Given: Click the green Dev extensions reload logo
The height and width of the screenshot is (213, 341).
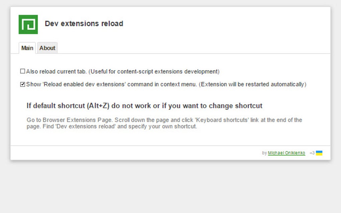Looking at the screenshot, I should tap(28, 24).
